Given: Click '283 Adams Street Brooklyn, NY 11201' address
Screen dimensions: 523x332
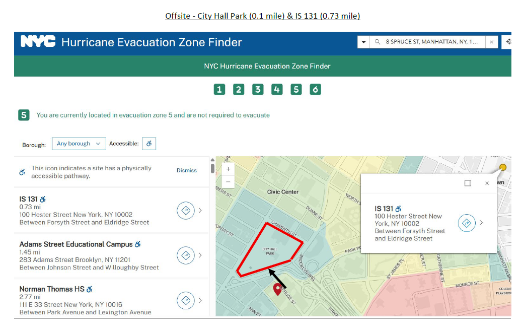Looking at the screenshot, I should 74,259.
